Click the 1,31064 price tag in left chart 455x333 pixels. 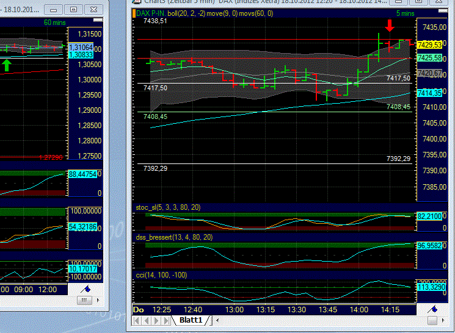[81, 47]
